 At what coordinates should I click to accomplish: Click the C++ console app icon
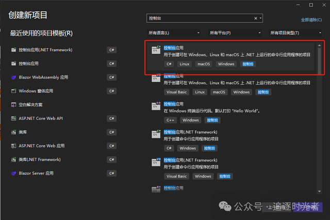click(x=156, y=106)
